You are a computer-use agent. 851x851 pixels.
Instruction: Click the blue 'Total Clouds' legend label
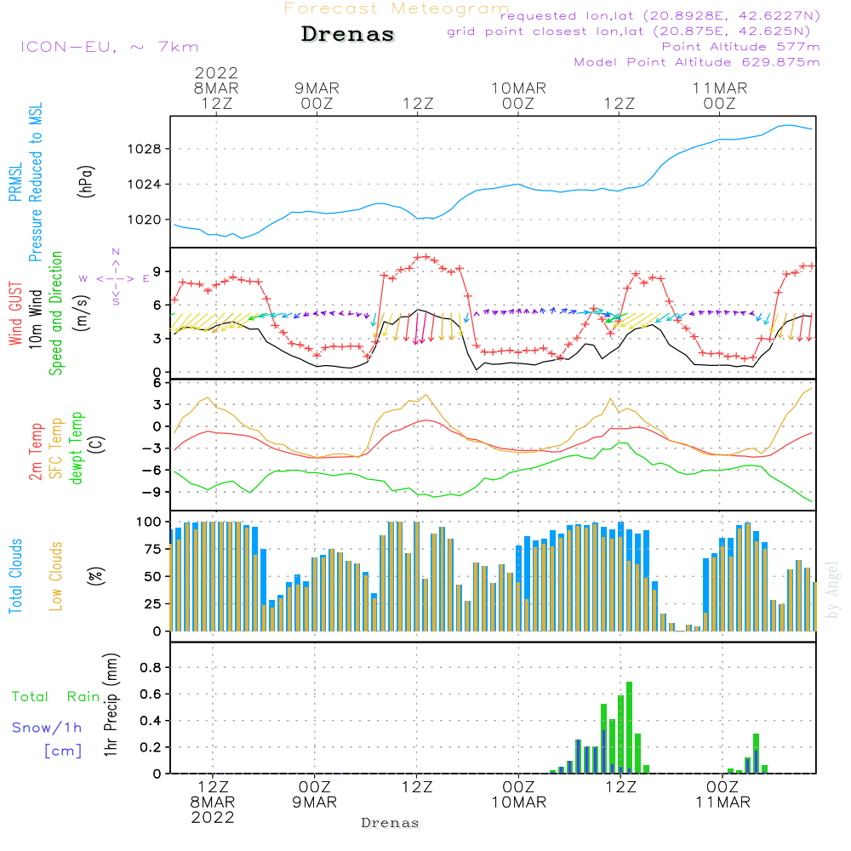[15, 575]
